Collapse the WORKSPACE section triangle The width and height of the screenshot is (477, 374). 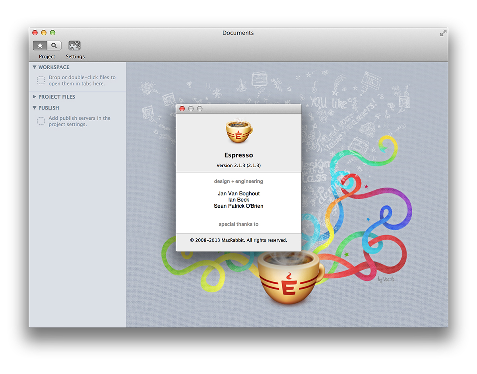[35, 67]
